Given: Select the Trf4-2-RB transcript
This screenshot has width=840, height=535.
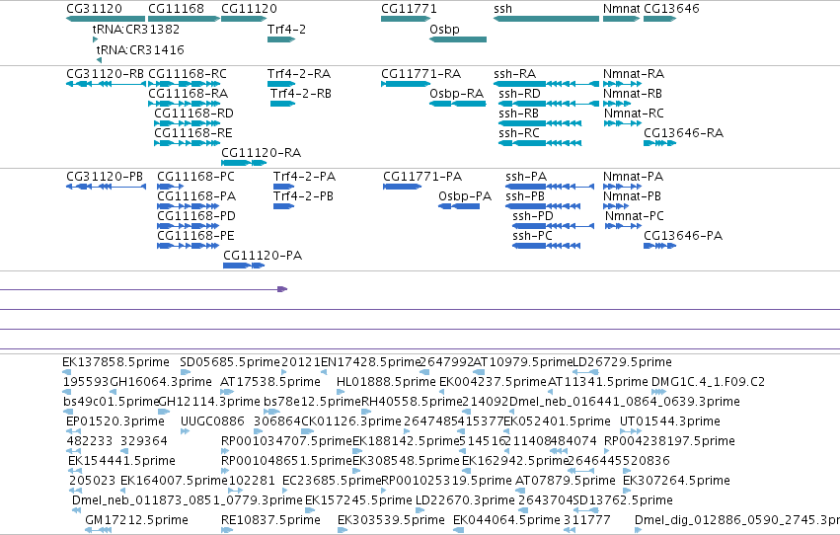Looking at the screenshot, I should (x=283, y=104).
